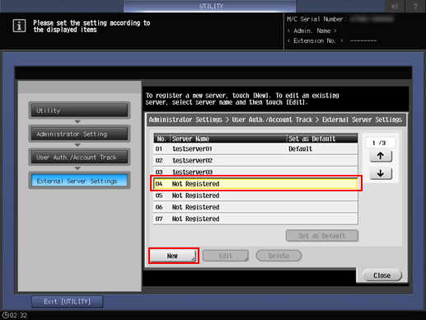Click the 02:32 time display

(x=18, y=315)
